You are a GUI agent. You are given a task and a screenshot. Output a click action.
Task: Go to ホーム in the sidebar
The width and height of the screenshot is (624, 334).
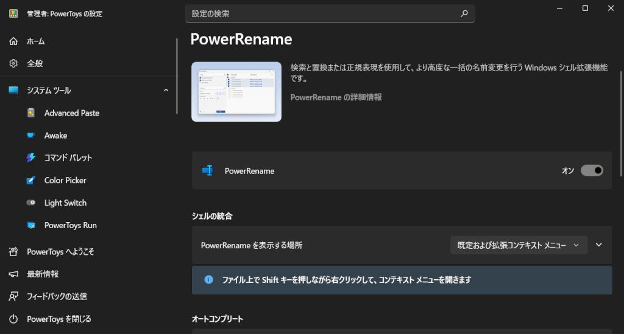point(35,41)
